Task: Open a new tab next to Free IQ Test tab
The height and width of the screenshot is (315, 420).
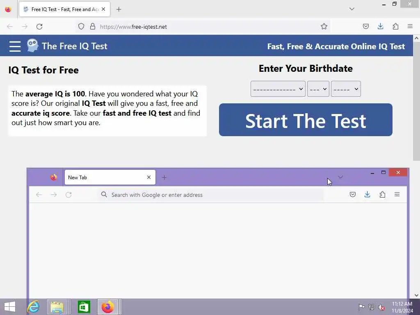Action: click(x=119, y=9)
